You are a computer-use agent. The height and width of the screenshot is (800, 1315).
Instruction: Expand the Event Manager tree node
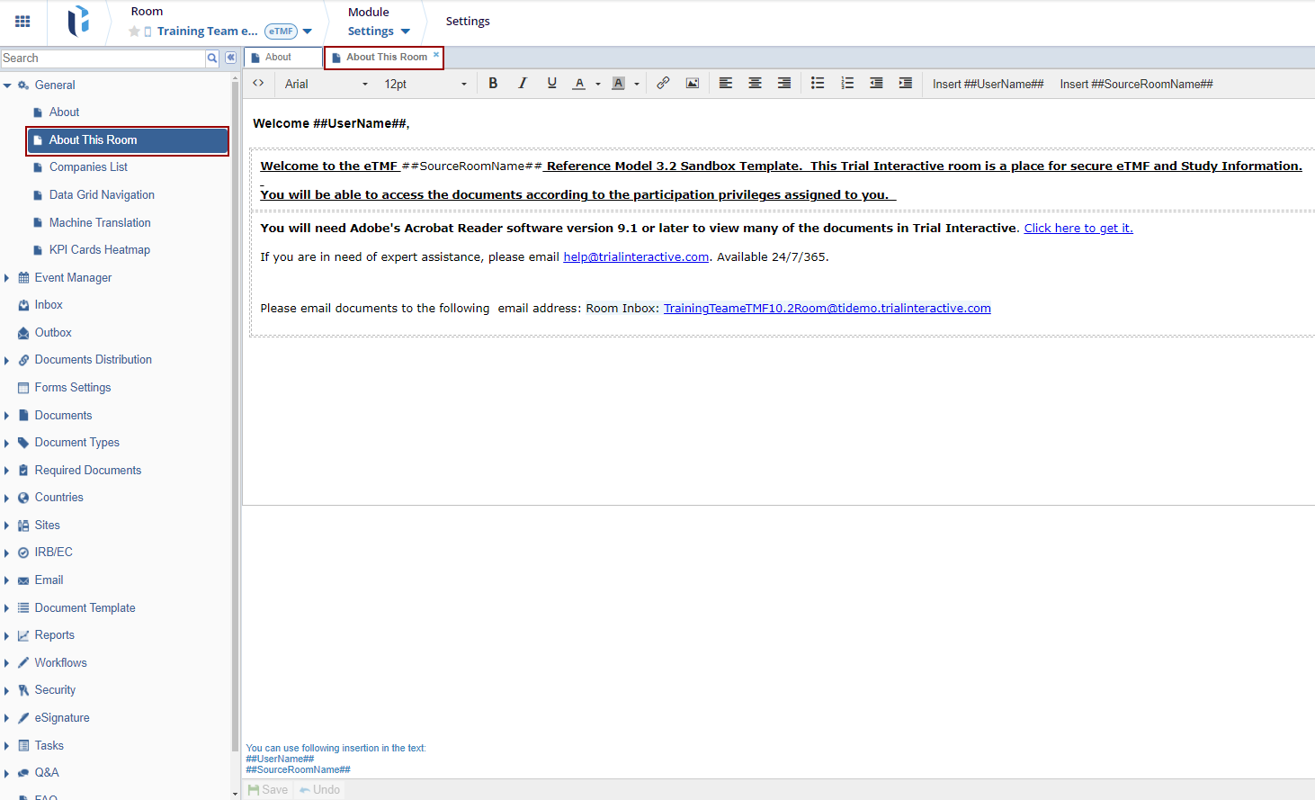point(7,278)
